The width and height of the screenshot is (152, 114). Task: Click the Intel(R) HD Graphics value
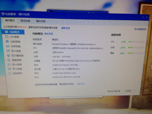point(65,65)
